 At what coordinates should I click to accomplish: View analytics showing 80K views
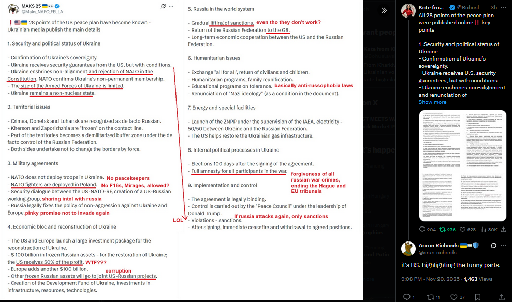coord(489,229)
